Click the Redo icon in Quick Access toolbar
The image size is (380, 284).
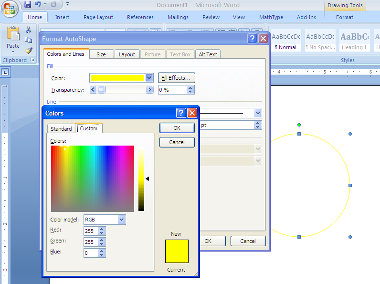point(53,4)
